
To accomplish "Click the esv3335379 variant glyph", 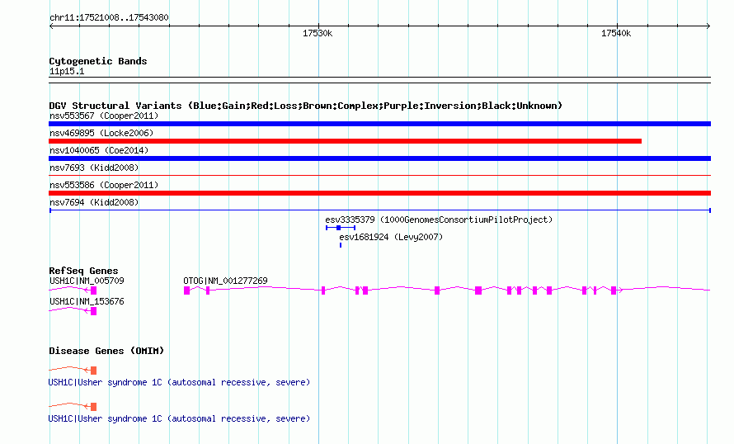I will coord(341,228).
